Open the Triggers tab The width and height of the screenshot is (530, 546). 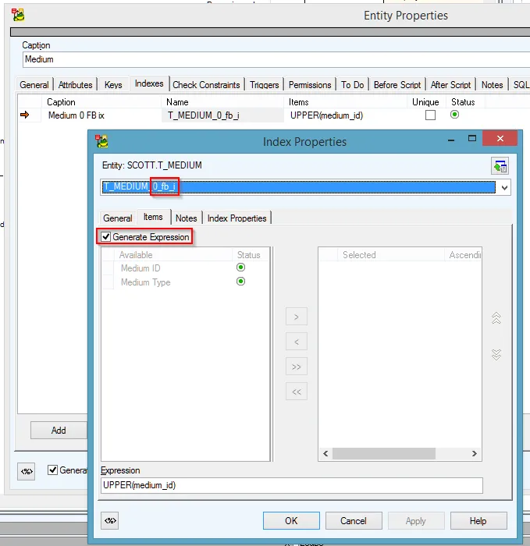point(264,85)
